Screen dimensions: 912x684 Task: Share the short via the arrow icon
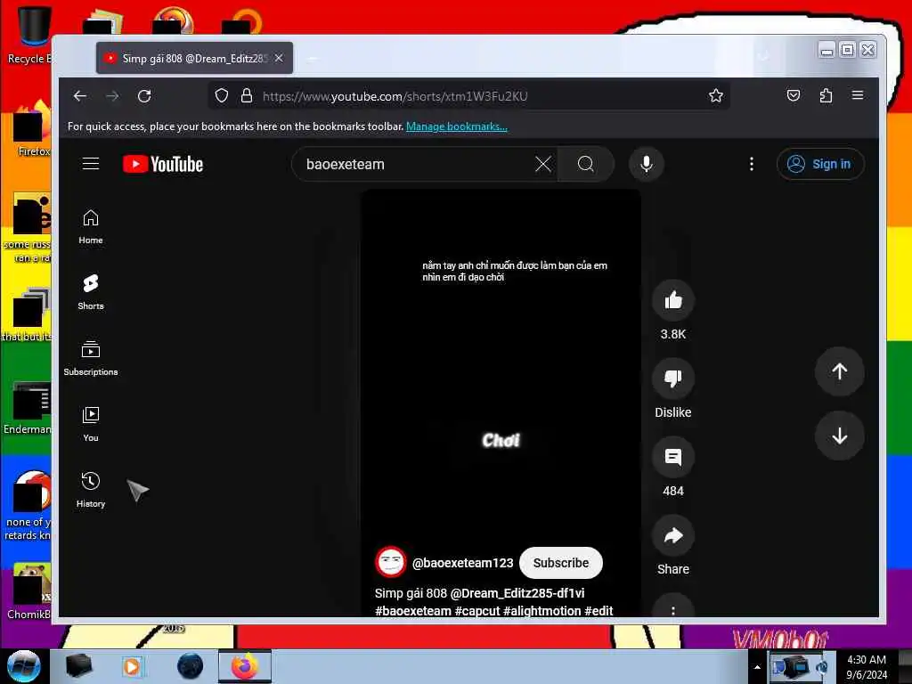[x=673, y=535]
